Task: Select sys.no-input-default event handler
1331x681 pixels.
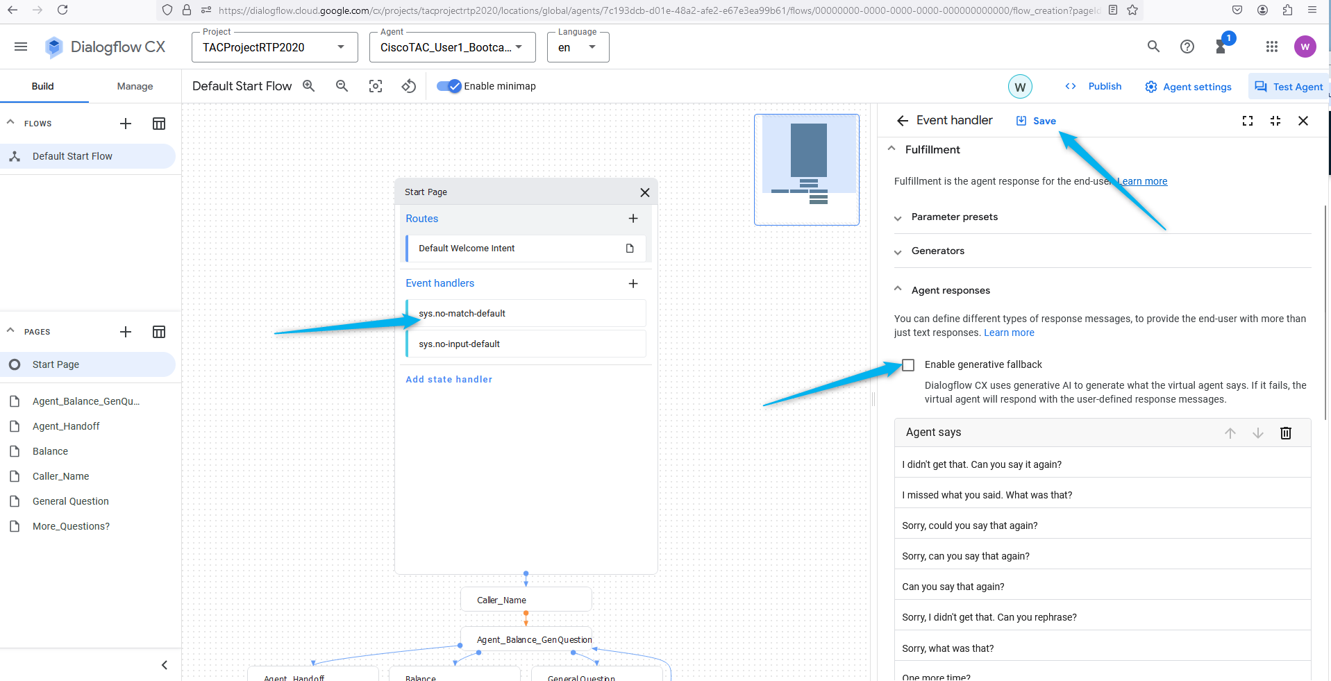Action: pos(526,344)
